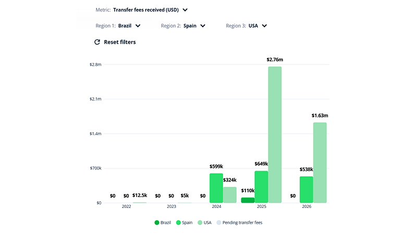The image size is (417, 234).
Task: Select the USA 2024 bar at $324k
Action: pyautogui.click(x=230, y=195)
